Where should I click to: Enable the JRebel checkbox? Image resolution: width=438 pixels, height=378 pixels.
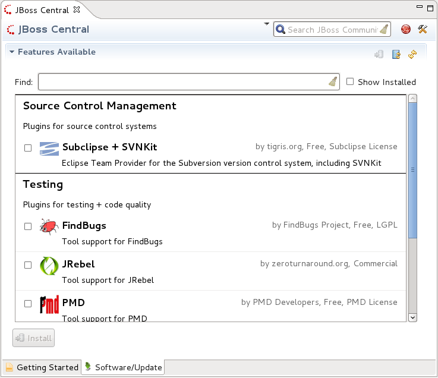coord(28,265)
